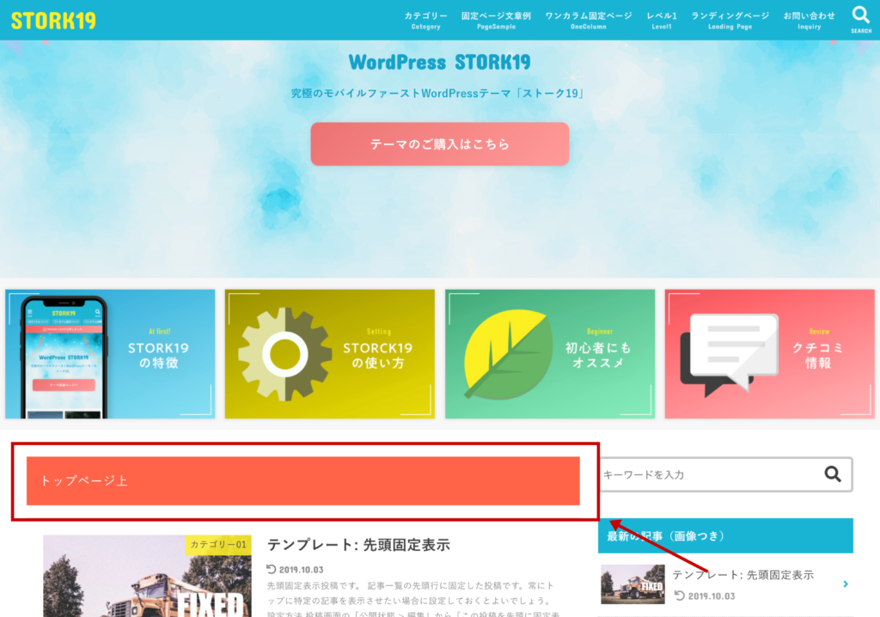
Task: Go to ワンカラム固定ページ OneColumn menu item
Action: coord(588,21)
